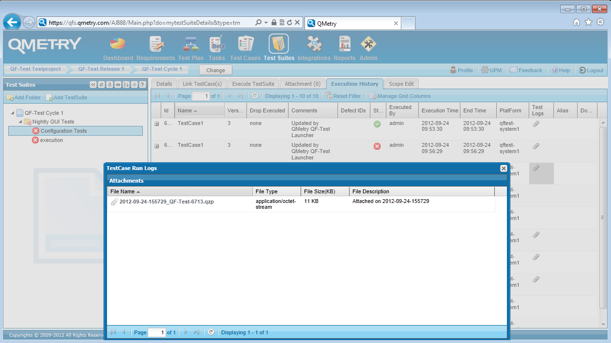Select the QF-Test Testproject breadcrumb
611x343 pixels.
tap(35, 69)
